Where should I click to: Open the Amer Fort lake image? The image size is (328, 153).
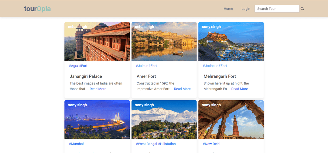tap(164, 41)
